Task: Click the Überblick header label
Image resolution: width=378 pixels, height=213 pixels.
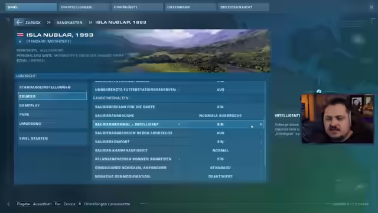Action: (x=26, y=76)
